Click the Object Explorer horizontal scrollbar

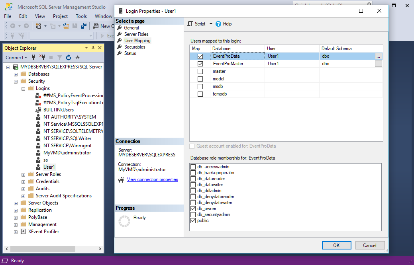43,249
